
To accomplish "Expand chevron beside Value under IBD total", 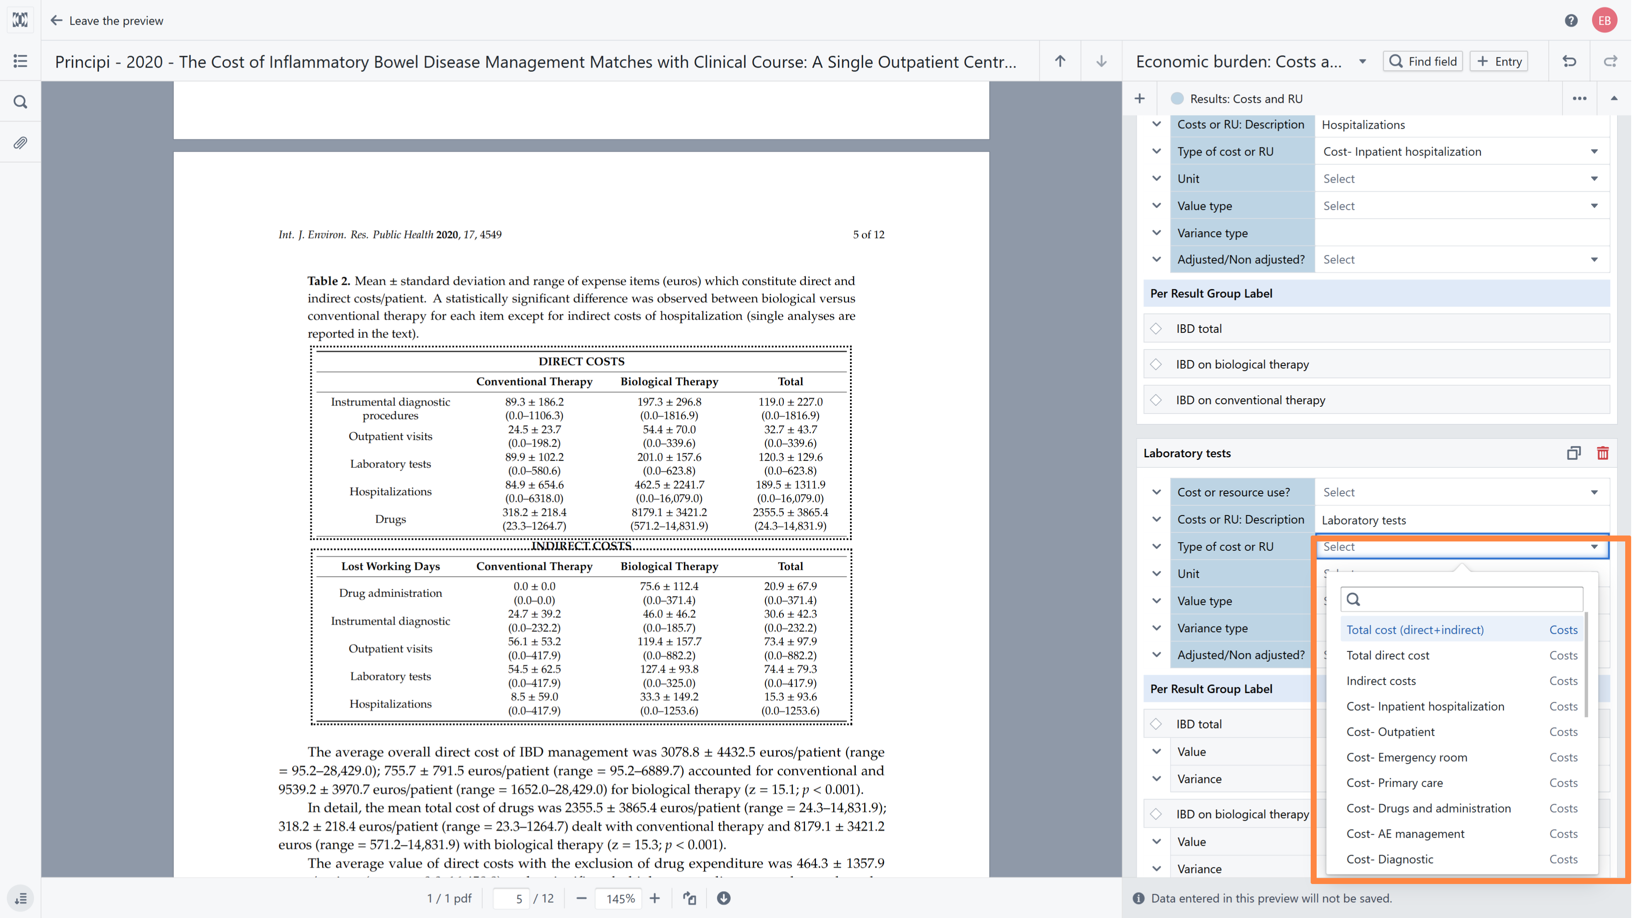I will (x=1156, y=752).
